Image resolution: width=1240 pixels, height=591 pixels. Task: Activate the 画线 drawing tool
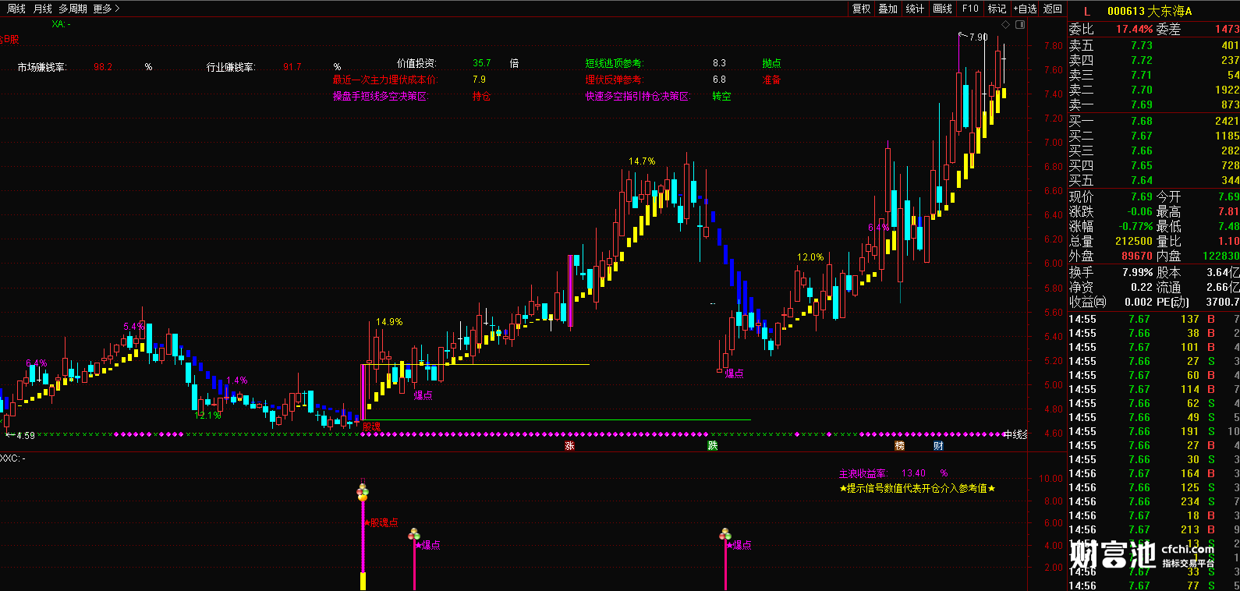pyautogui.click(x=942, y=9)
